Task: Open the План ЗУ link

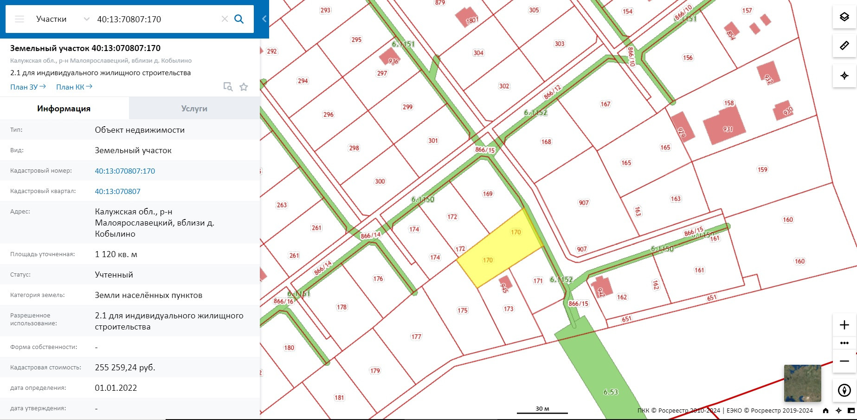Action: (x=28, y=87)
